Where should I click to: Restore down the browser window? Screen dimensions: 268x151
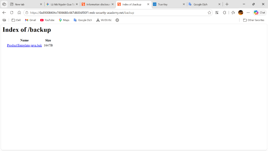click(254, 4)
